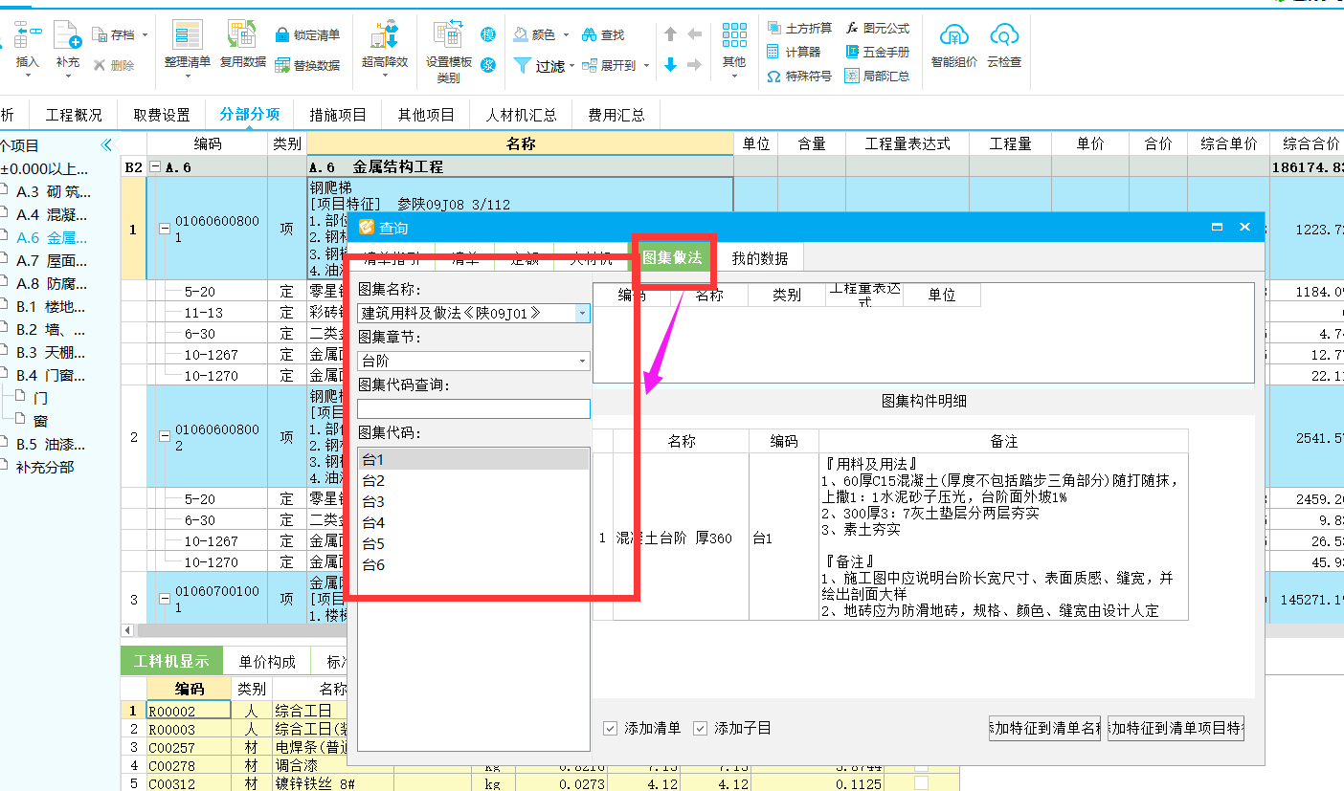Click the 插入 (Insert) toolbar icon
The height and width of the screenshot is (791, 1344).
click(x=28, y=35)
